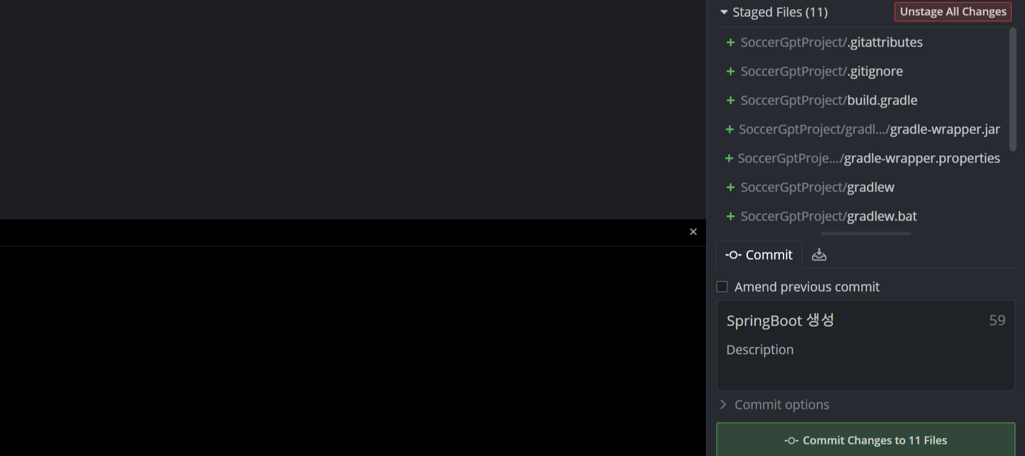This screenshot has height=456, width=1025.
Task: Select the SoccerGptProject/gradlew row
Action: tap(863, 187)
